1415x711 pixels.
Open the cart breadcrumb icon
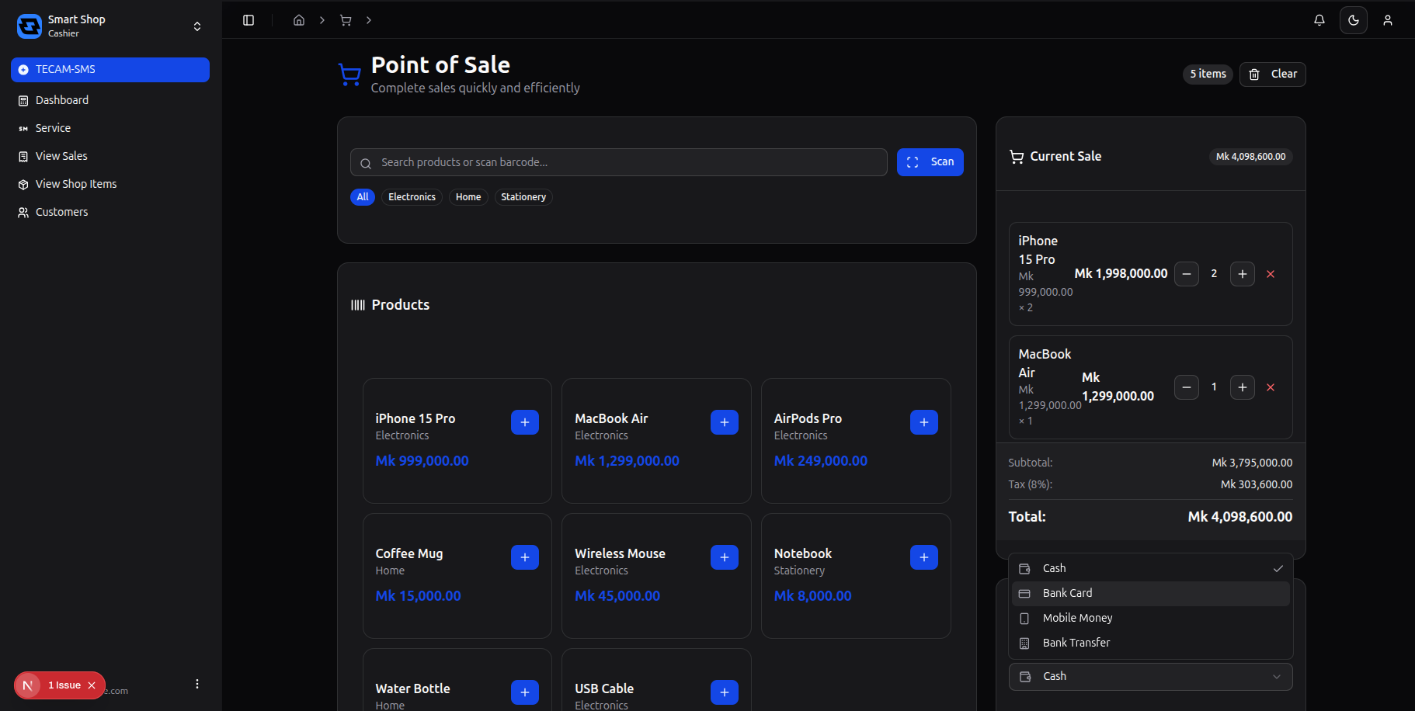coord(346,20)
